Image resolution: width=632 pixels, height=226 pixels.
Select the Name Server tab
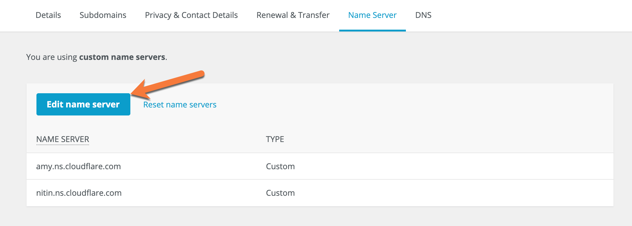(x=372, y=15)
